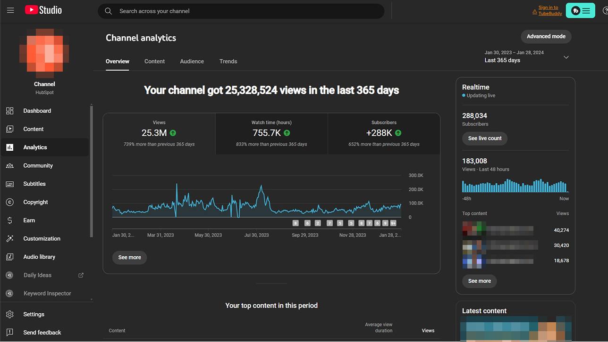This screenshot has width=608, height=342.
Task: Open Audio library in the sidebar
Action: click(45, 257)
